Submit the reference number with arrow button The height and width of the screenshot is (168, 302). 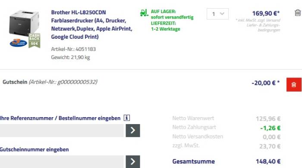[x=133, y=131]
